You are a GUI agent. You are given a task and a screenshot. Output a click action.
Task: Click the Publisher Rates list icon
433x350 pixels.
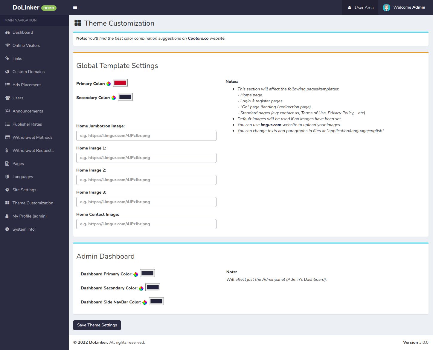click(x=7, y=124)
